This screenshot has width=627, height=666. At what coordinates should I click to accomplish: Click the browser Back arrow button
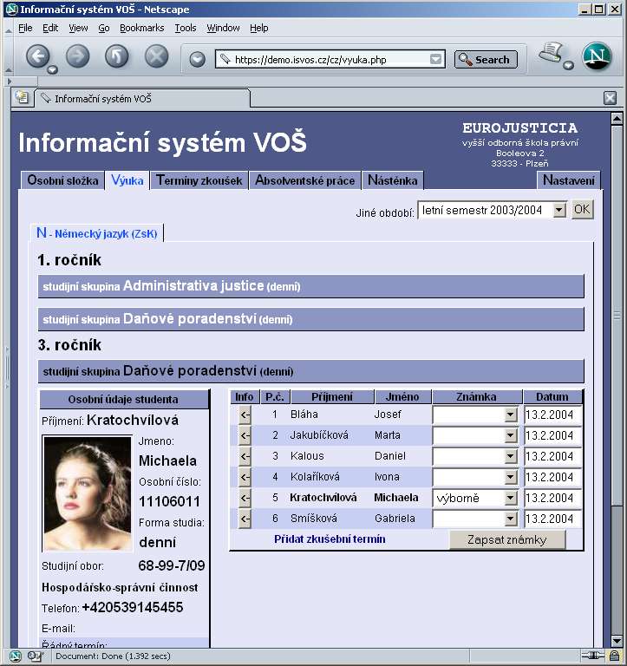pyautogui.click(x=37, y=58)
